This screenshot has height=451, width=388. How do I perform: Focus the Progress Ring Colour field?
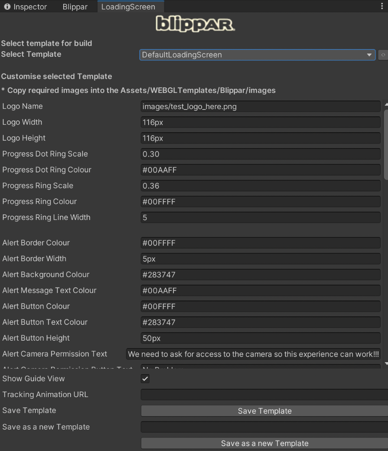pos(260,202)
